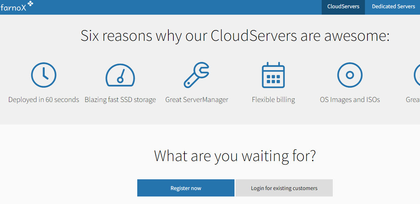Viewport: 420px width, 204px height.
Task: Click the 'What are you waiting for?' heading
Action: (x=235, y=156)
